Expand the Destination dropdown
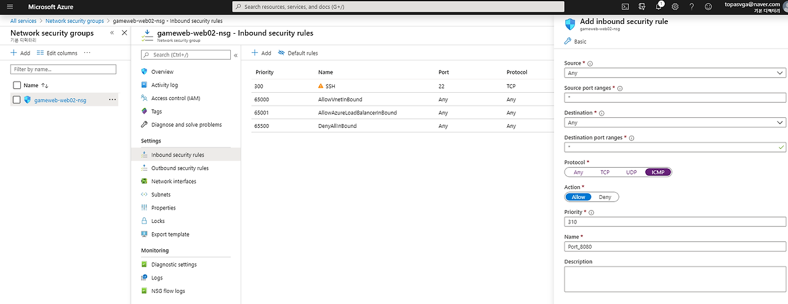This screenshot has width=788, height=304. [x=675, y=123]
